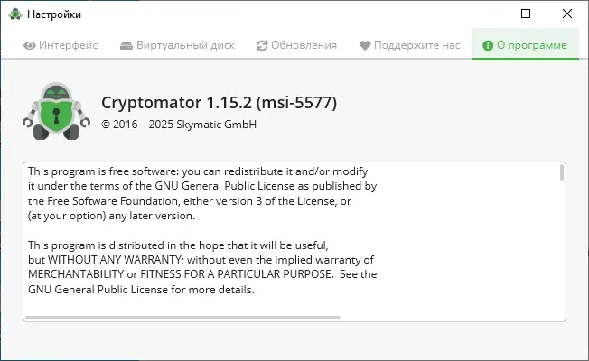Go to the Обновления tab

click(296, 45)
